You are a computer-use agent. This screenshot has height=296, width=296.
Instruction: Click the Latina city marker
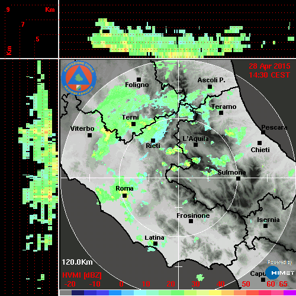(155, 243)
